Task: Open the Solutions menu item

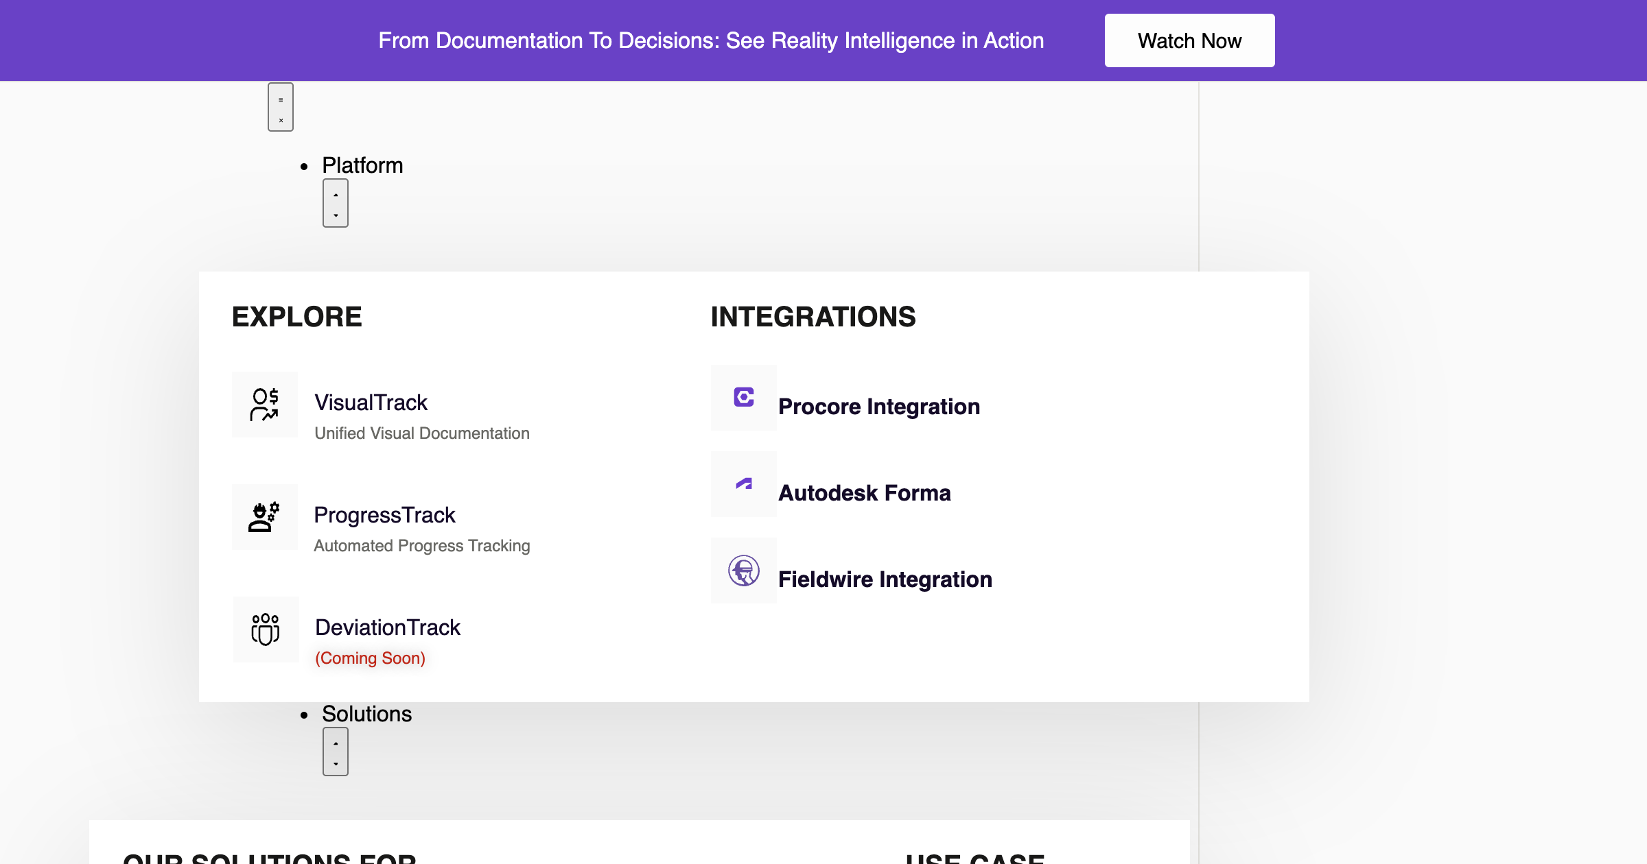Action: pos(367,714)
